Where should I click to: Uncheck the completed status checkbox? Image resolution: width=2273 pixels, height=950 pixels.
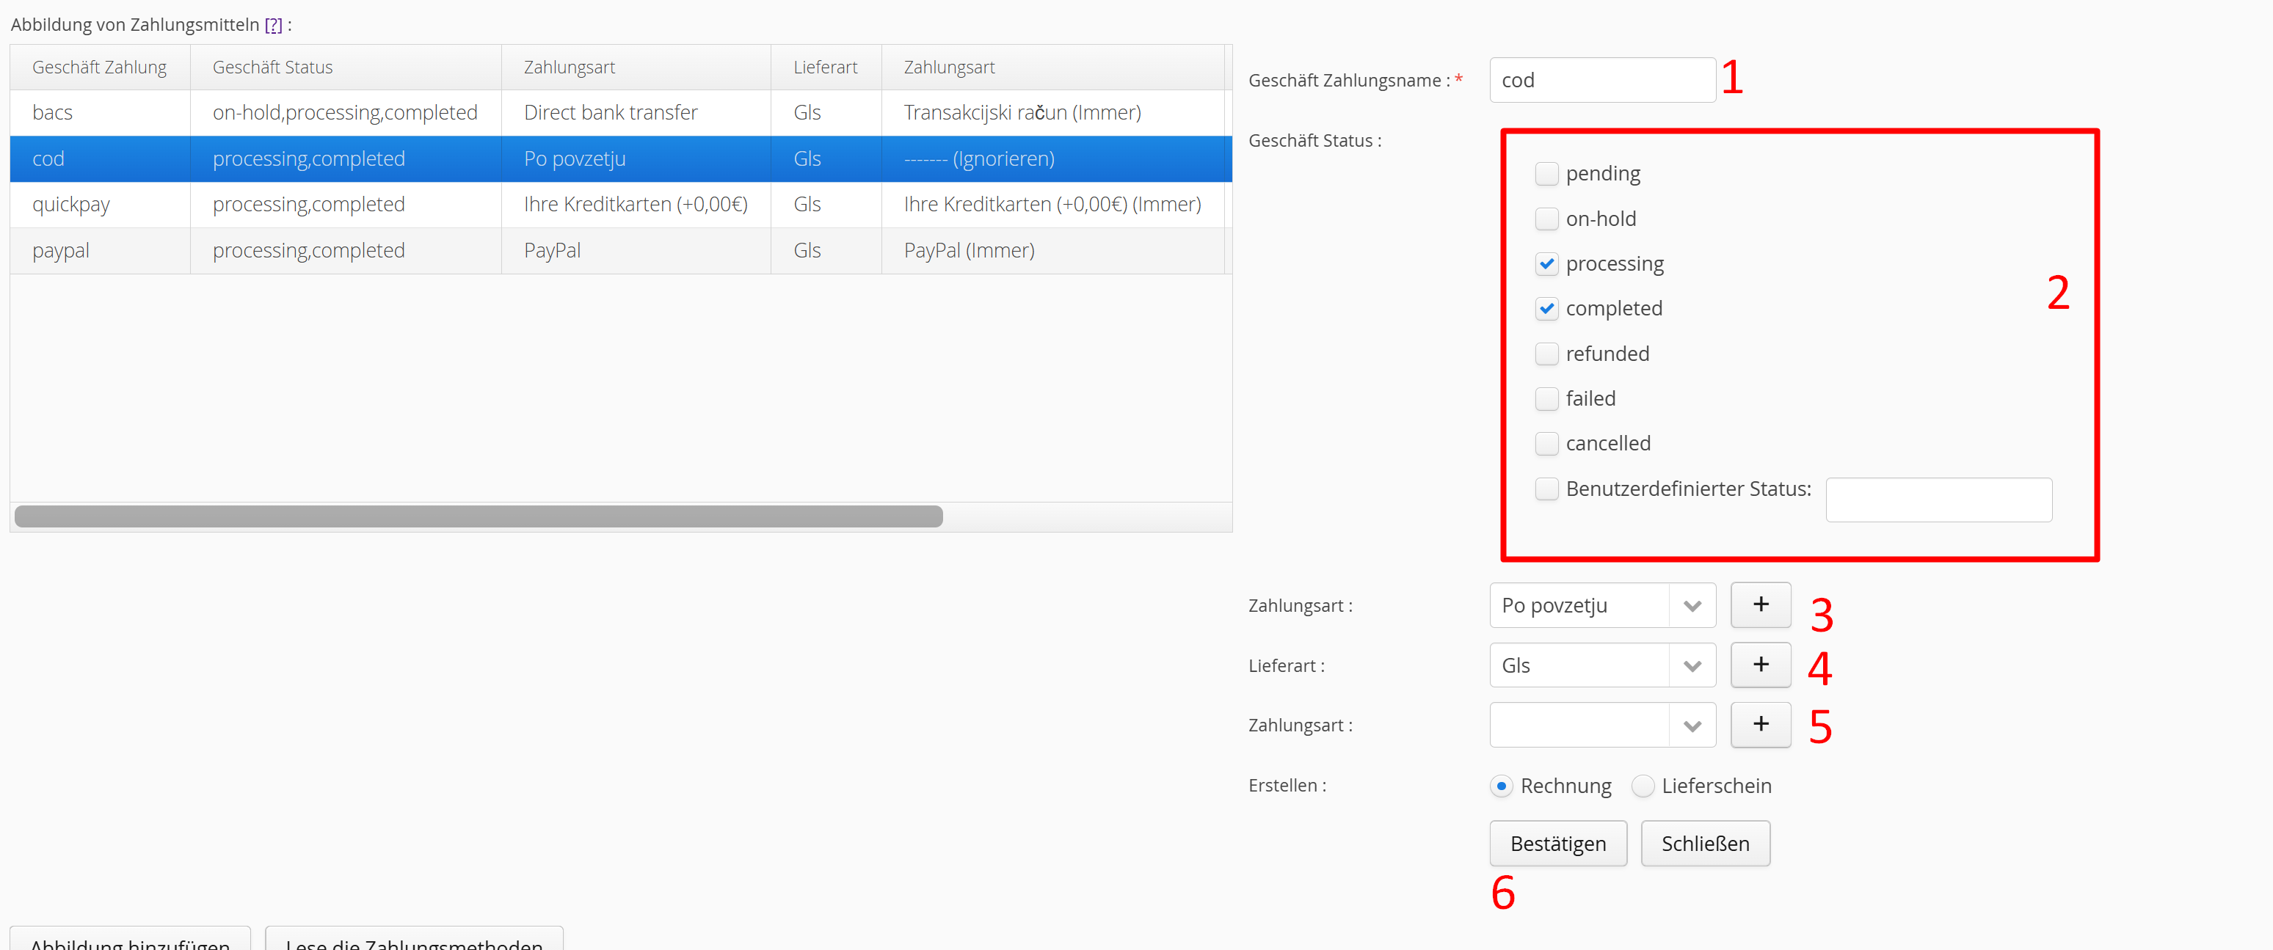(x=1546, y=309)
